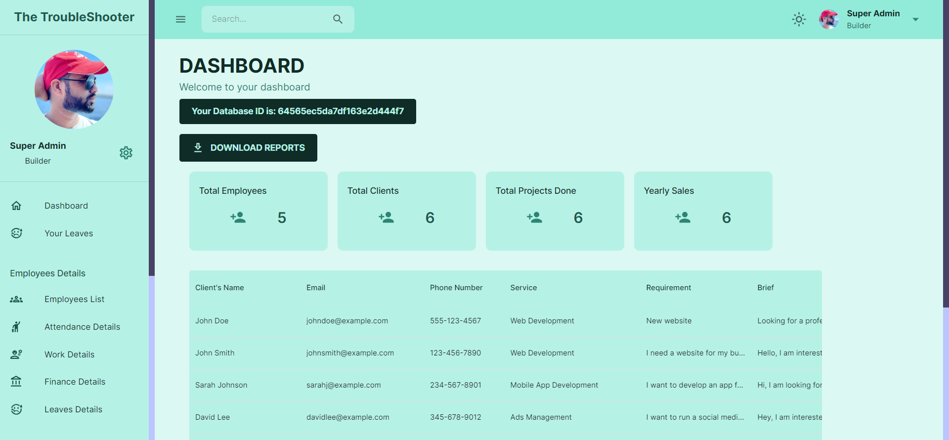Click the Employees List group icon
Image resolution: width=949 pixels, height=440 pixels.
point(16,299)
